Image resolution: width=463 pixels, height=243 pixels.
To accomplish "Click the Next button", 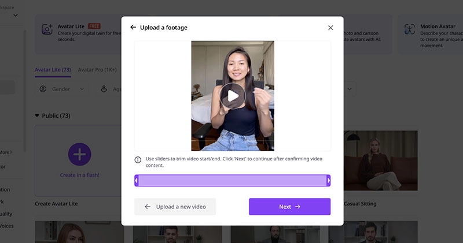I will pos(290,207).
